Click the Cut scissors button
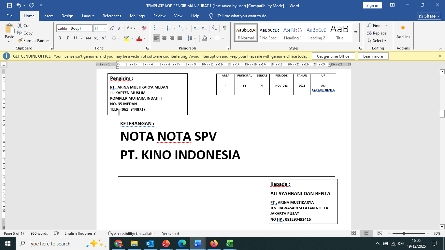Image resolution: width=445 pixels, height=250 pixels. [24, 25]
